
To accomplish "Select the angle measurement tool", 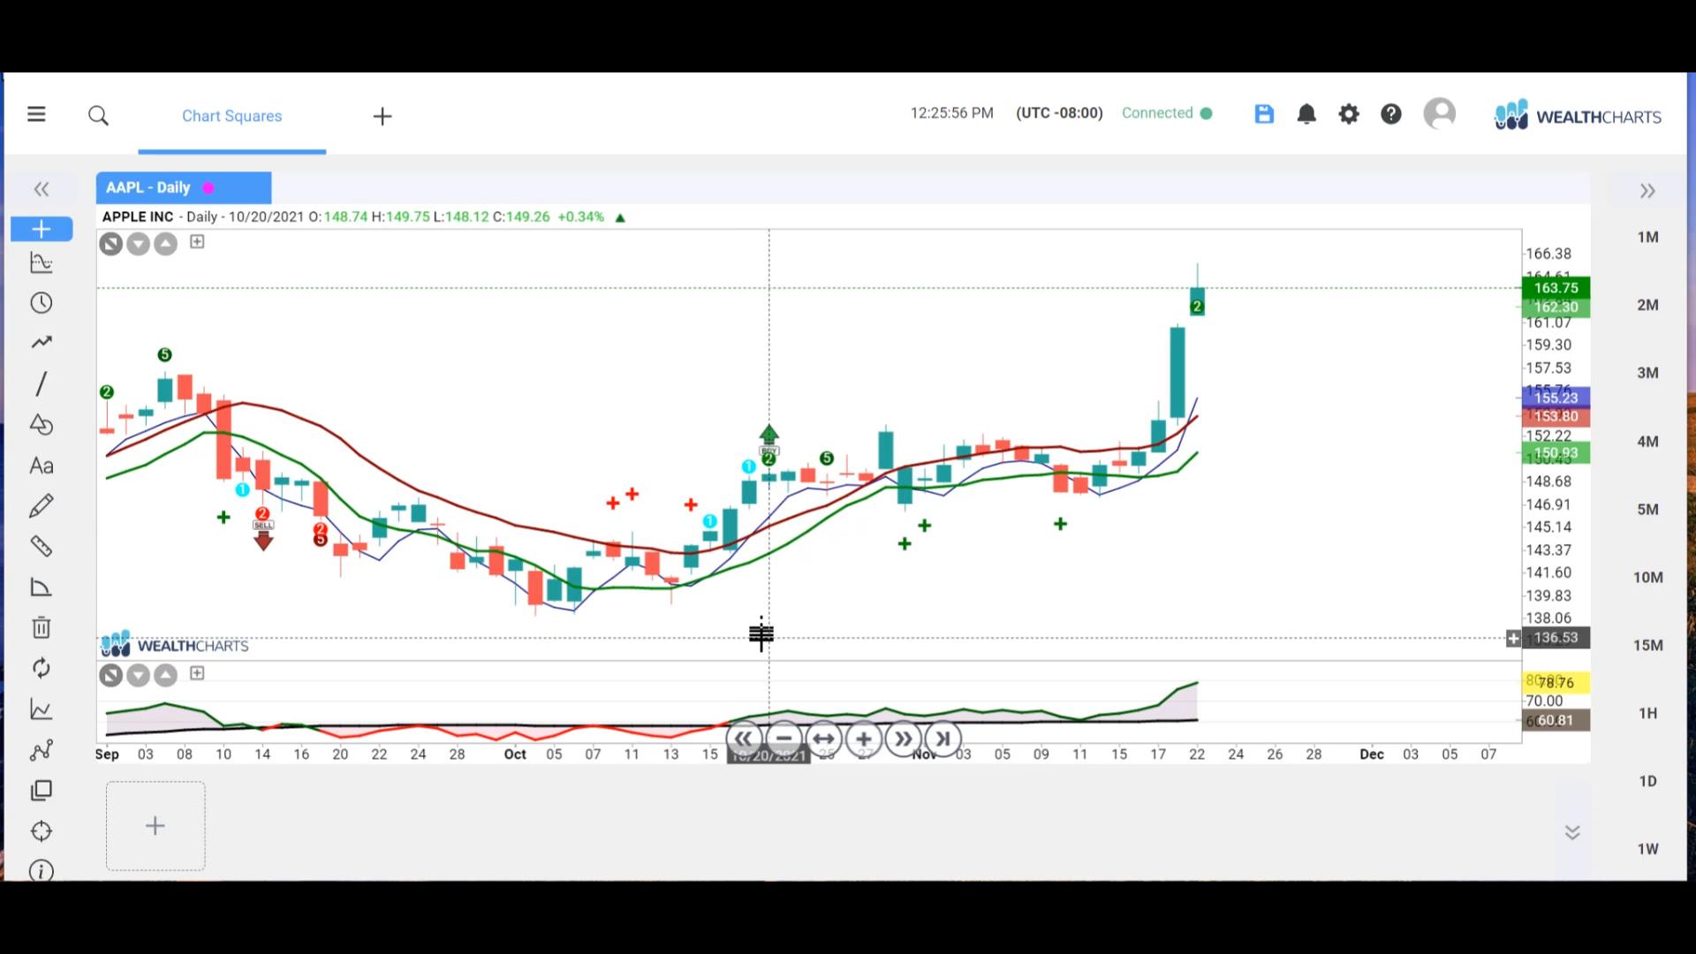I will [x=42, y=587].
